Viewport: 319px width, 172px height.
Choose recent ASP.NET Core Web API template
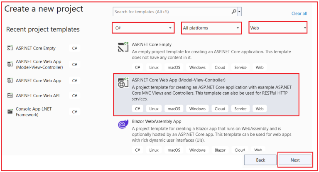coord(37,96)
